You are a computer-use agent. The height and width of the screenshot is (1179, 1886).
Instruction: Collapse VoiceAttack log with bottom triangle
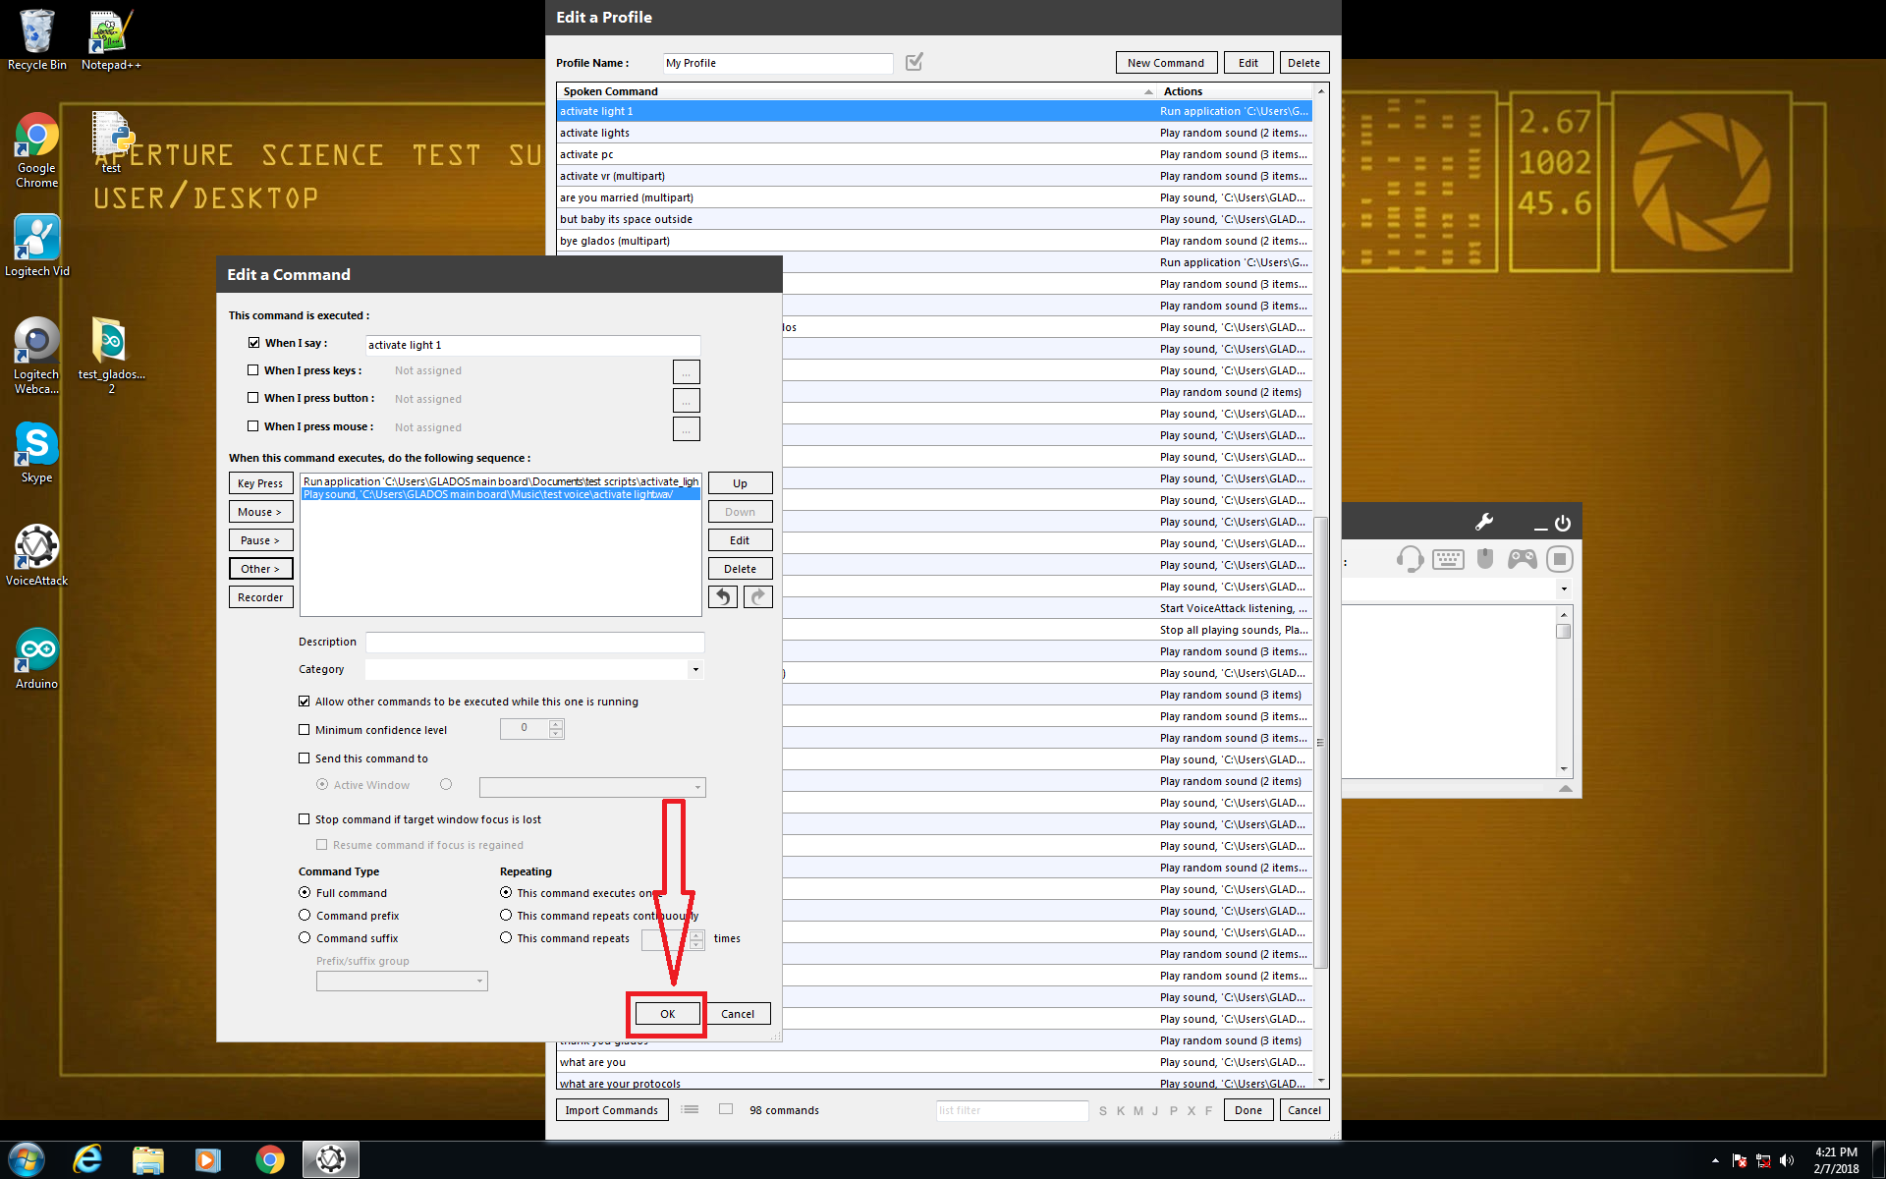point(1565,789)
